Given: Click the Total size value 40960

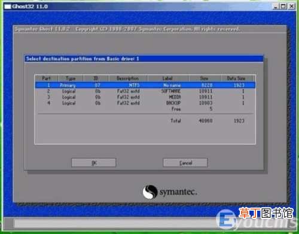Looking at the screenshot, I should (206, 121).
